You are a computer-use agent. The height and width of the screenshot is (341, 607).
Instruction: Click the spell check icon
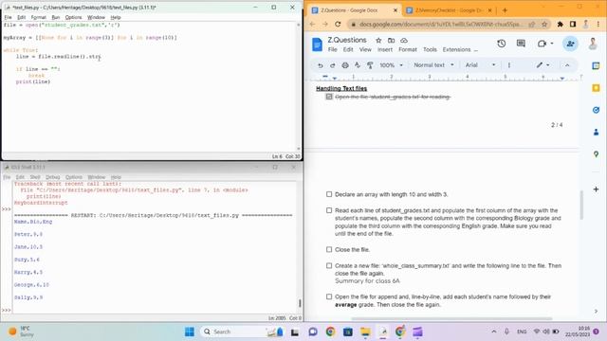(x=358, y=65)
